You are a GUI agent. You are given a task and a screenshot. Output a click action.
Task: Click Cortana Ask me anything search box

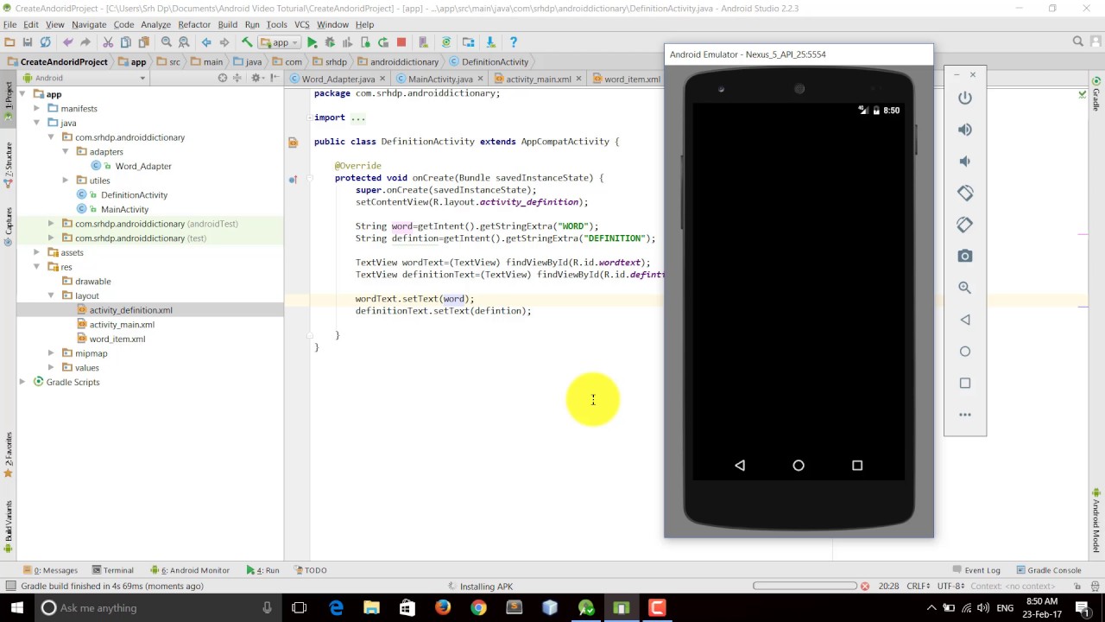click(x=157, y=608)
